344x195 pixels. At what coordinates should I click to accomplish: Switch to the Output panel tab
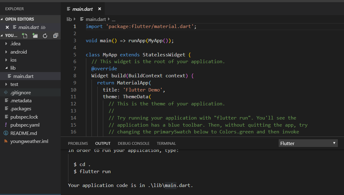point(103,144)
